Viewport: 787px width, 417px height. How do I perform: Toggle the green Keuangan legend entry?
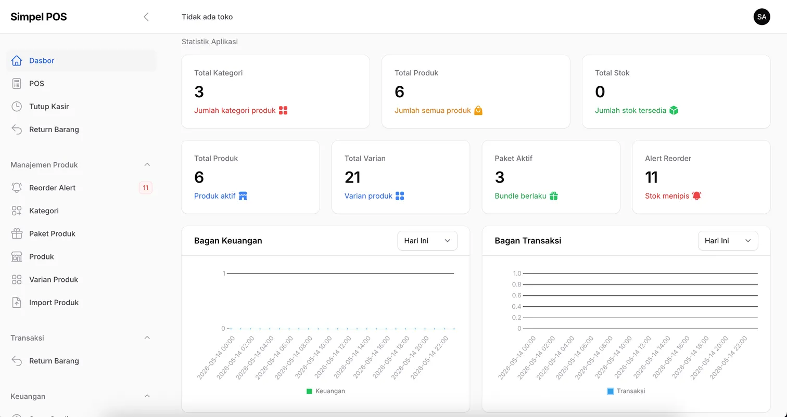pyautogui.click(x=326, y=391)
